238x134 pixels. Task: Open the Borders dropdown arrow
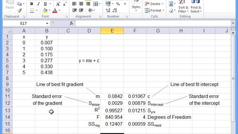click(37, 10)
